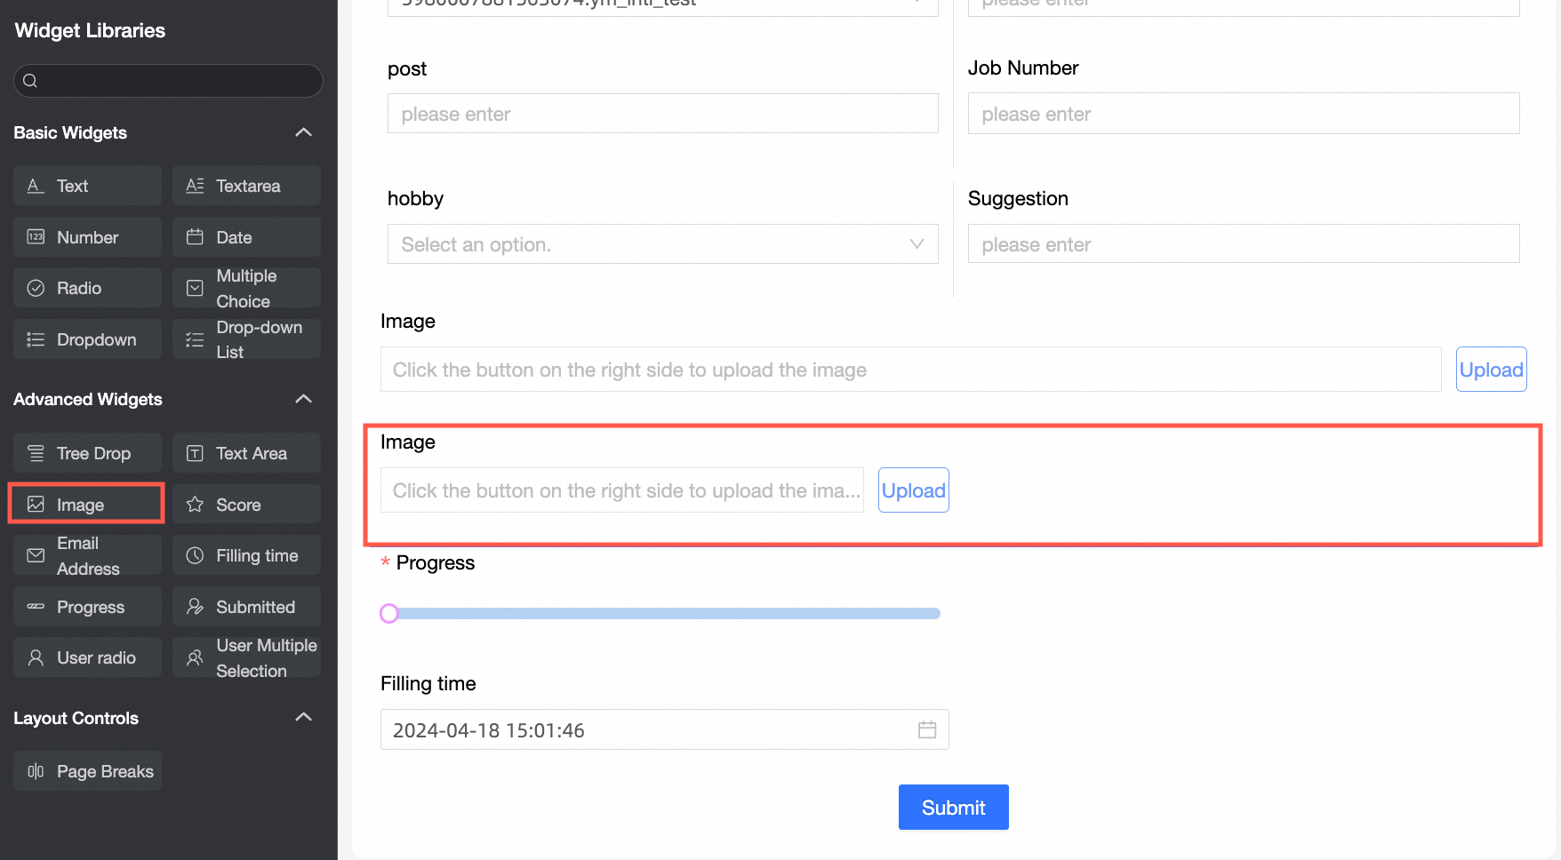1561x860 pixels.
Task: Select the Score star icon
Action: (x=195, y=505)
